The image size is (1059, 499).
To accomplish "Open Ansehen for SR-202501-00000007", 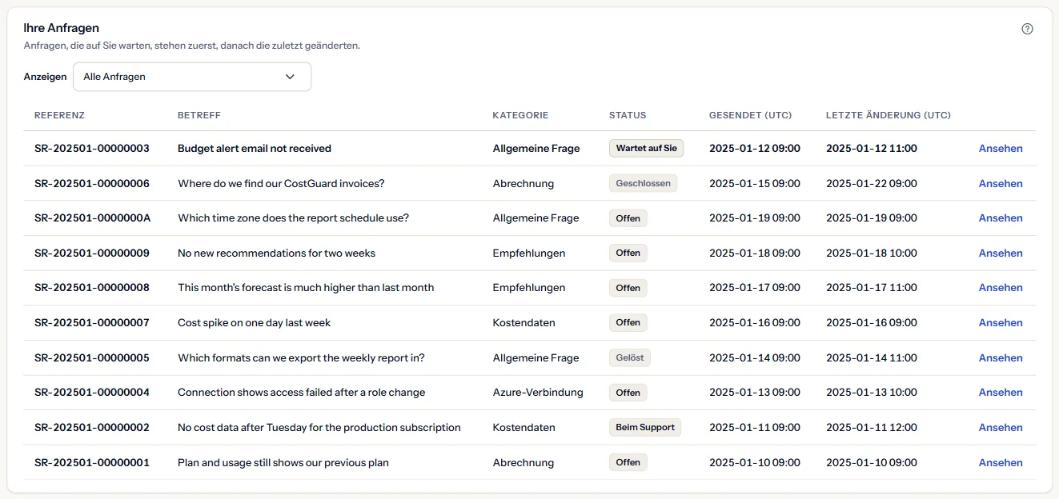I will (x=1001, y=322).
